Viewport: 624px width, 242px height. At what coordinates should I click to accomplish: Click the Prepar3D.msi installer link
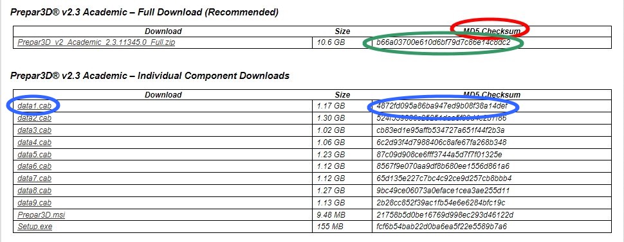tap(41, 214)
